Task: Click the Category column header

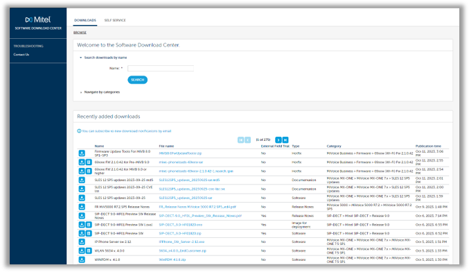Action: (x=334, y=146)
